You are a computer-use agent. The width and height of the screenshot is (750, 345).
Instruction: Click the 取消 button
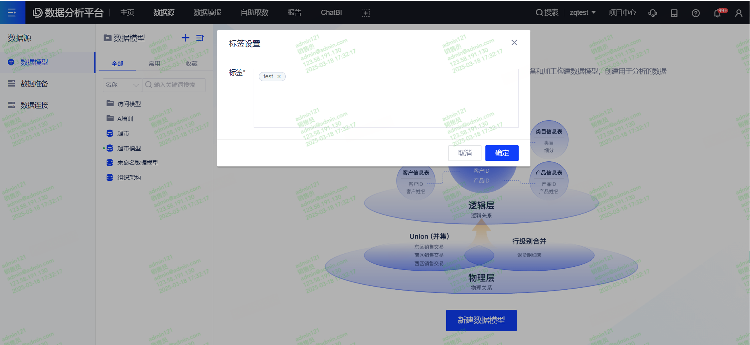(x=465, y=153)
